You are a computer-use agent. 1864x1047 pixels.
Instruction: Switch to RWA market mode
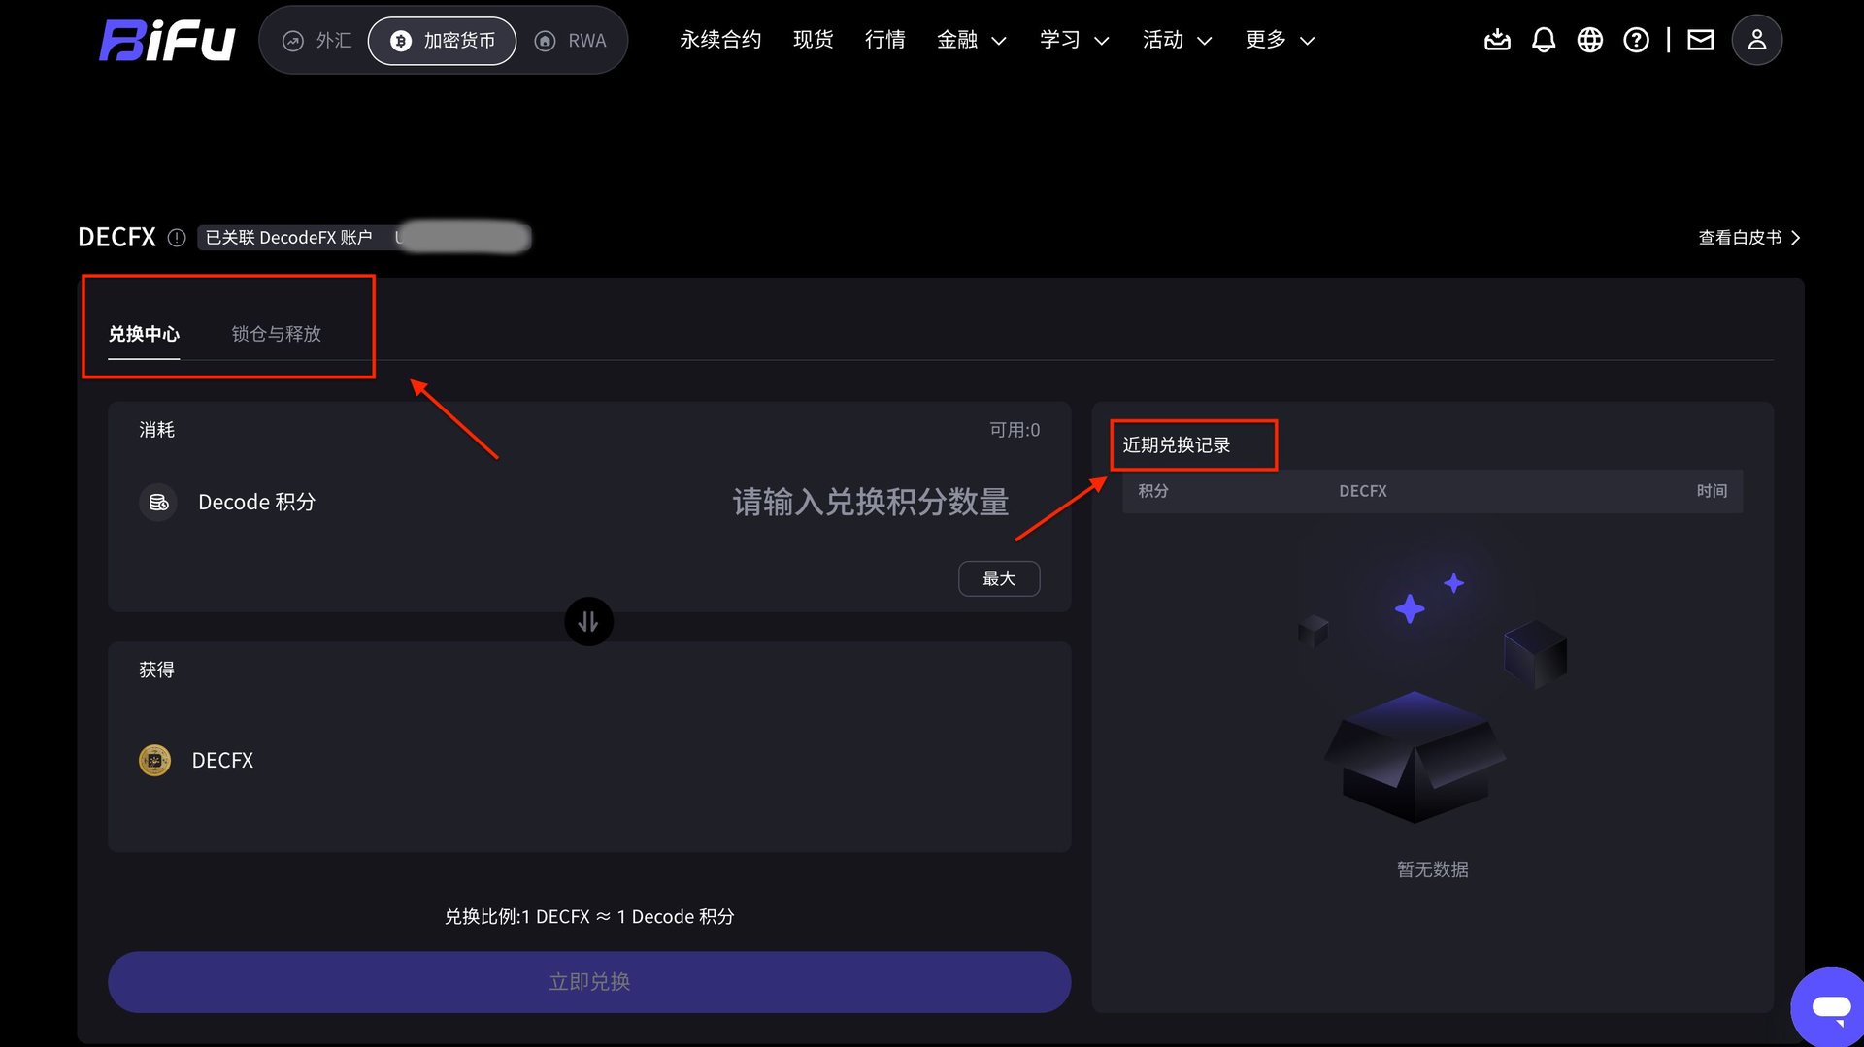point(571,41)
